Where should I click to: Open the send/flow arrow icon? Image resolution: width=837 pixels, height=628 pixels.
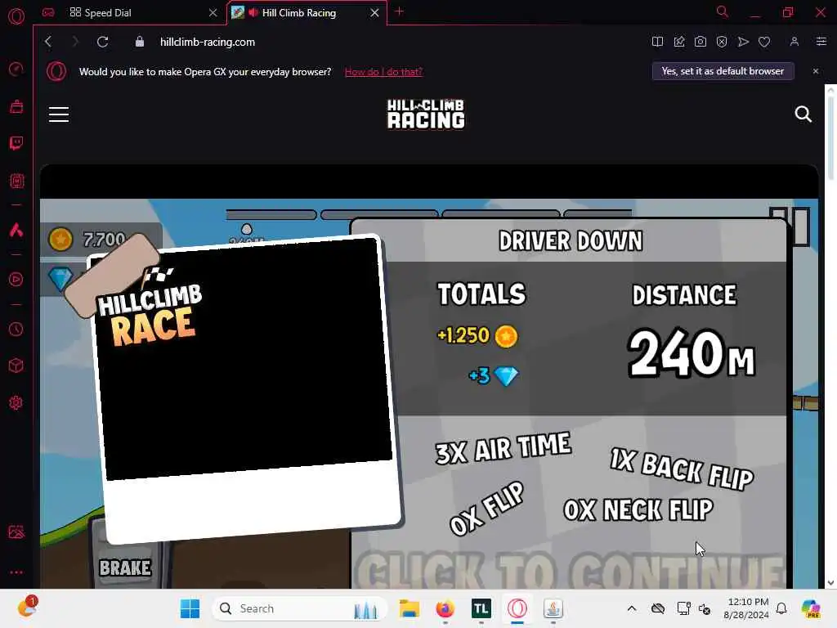[743, 42]
